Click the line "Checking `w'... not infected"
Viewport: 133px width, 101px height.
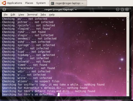pos(24,75)
